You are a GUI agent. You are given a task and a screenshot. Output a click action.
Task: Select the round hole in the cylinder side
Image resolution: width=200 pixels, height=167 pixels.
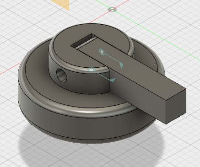pos(62,75)
